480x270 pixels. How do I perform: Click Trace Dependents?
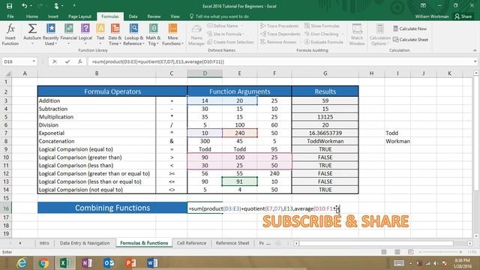pyautogui.click(x=280, y=34)
